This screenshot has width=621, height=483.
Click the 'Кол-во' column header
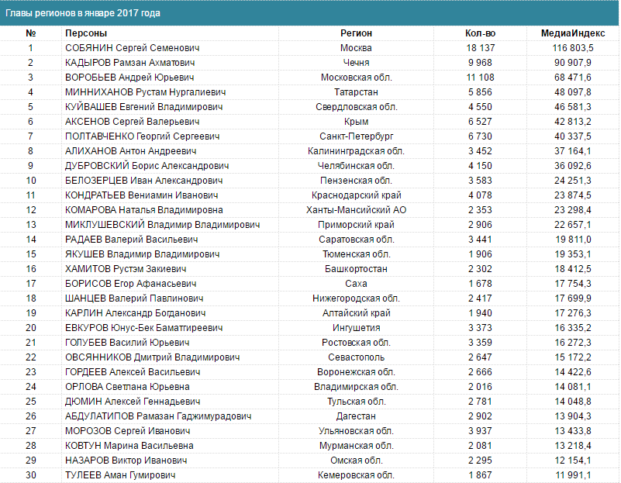point(480,33)
